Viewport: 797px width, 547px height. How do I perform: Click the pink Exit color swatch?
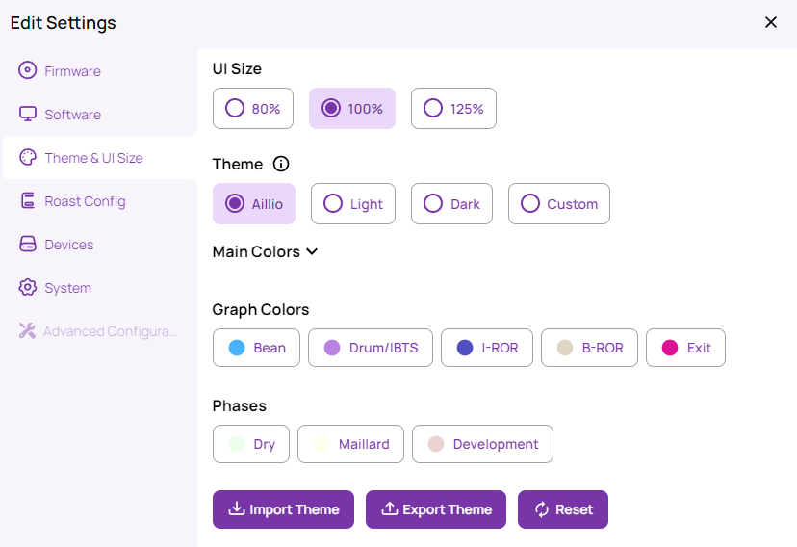pyautogui.click(x=670, y=348)
